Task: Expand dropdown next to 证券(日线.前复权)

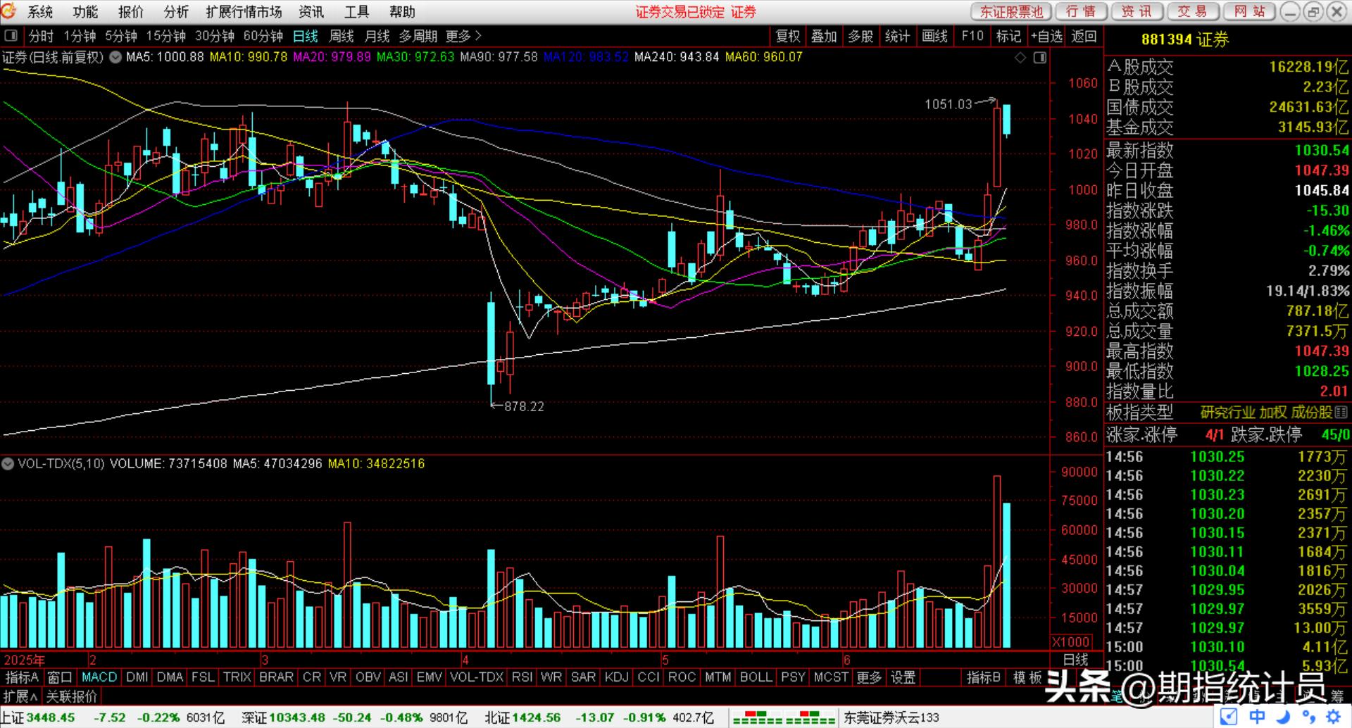Action: pos(115,58)
